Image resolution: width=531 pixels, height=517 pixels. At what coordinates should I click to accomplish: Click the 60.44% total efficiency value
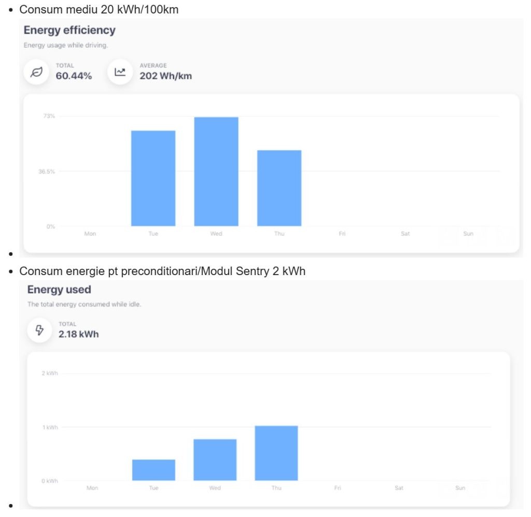[x=74, y=76]
